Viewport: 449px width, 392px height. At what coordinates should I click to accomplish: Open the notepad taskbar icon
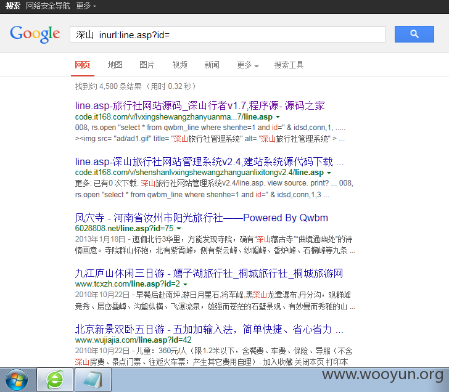(93, 380)
